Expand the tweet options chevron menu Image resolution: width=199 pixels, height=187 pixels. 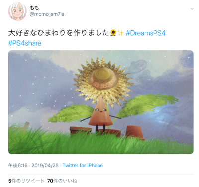pyautogui.click(x=192, y=9)
